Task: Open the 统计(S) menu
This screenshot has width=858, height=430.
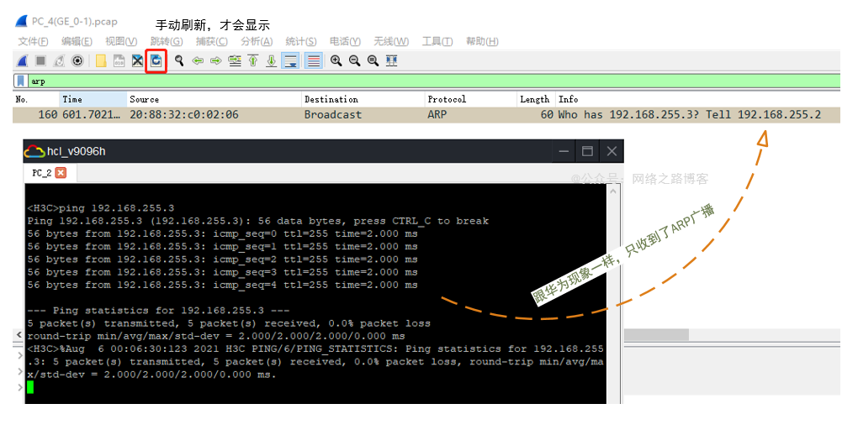Action: tap(301, 41)
